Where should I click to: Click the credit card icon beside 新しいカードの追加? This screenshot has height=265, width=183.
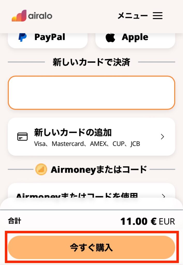pyautogui.click(x=22, y=136)
